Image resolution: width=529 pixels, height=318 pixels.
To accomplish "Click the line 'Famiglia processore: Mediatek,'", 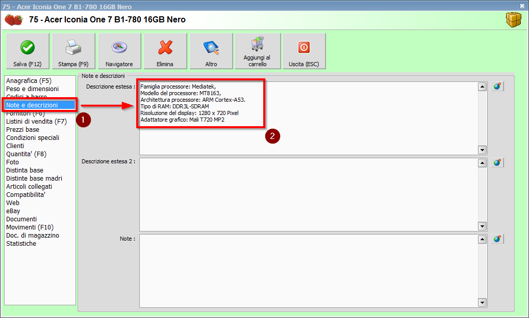I will 178,86.
